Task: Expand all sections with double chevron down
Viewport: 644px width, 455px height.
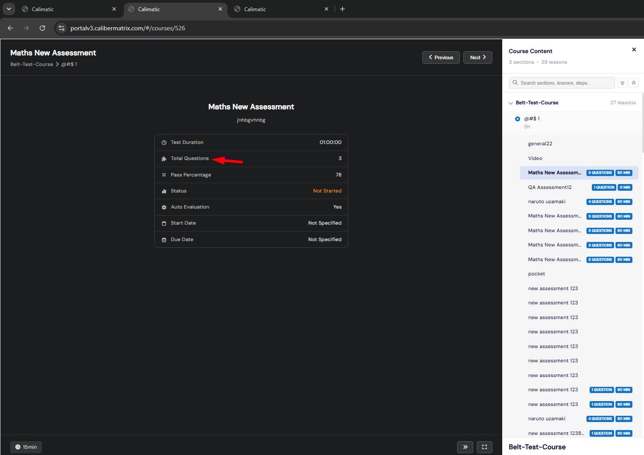Action: [622, 83]
